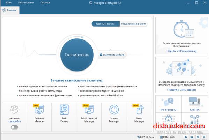Image resolution: width=209 pixels, height=140 pixels.
Task: Toggle the Анти-кот switch
Action: click(15, 127)
